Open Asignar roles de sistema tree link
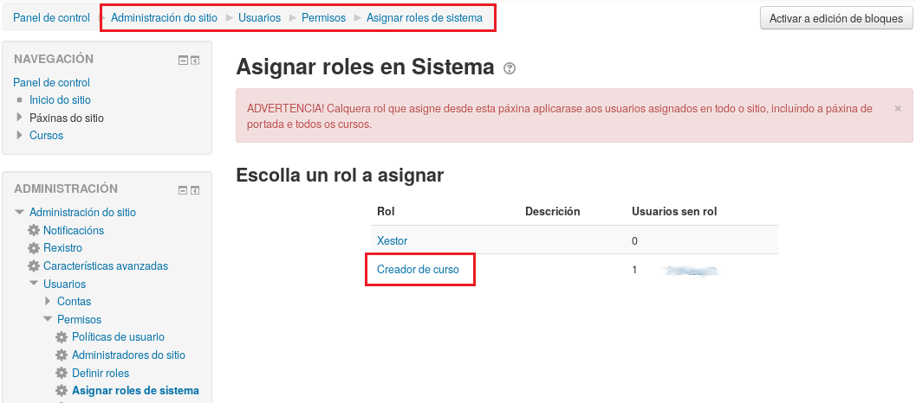This screenshot has height=403, width=916. point(135,391)
